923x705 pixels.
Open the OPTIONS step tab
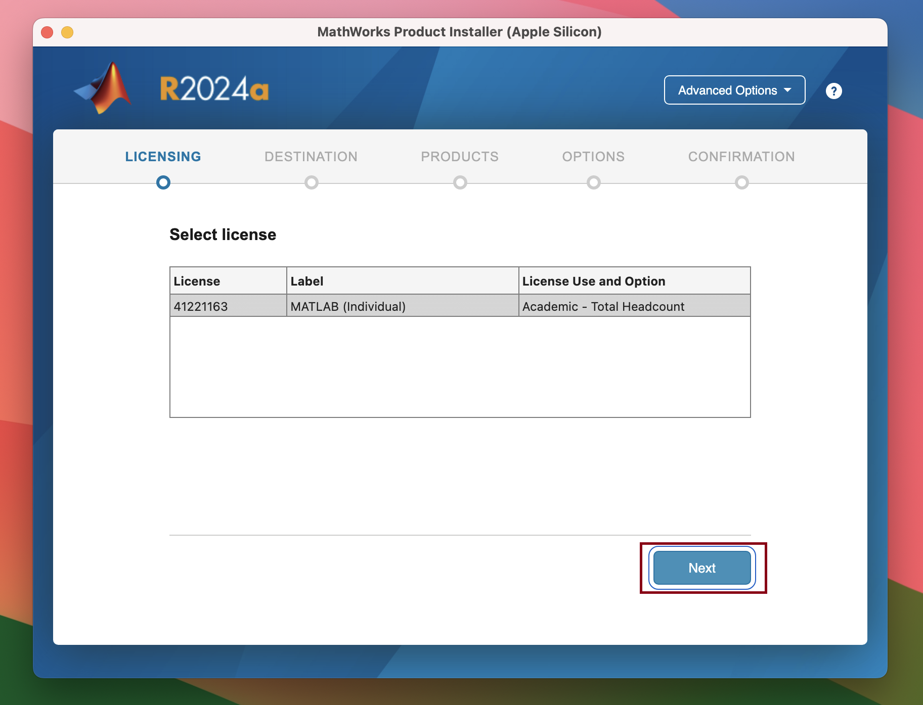click(593, 157)
